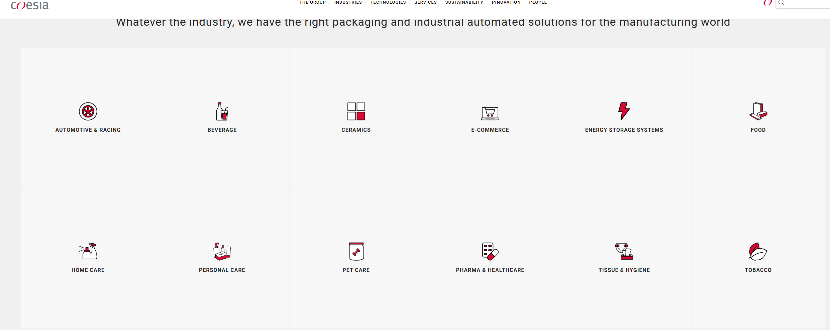Click the Automotive & Racing wheel icon

pyautogui.click(x=88, y=111)
